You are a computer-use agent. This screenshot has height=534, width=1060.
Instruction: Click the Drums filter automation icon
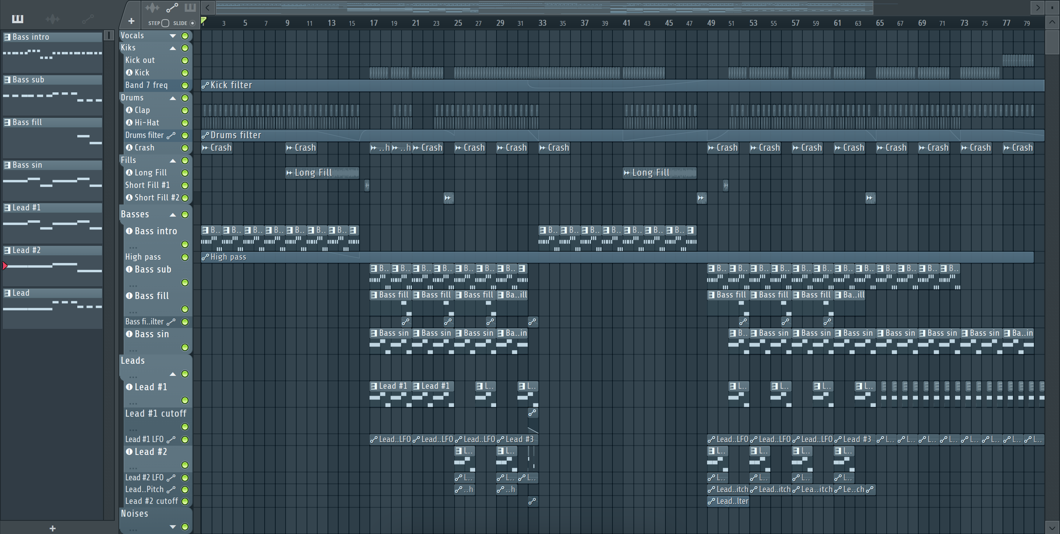click(x=171, y=135)
